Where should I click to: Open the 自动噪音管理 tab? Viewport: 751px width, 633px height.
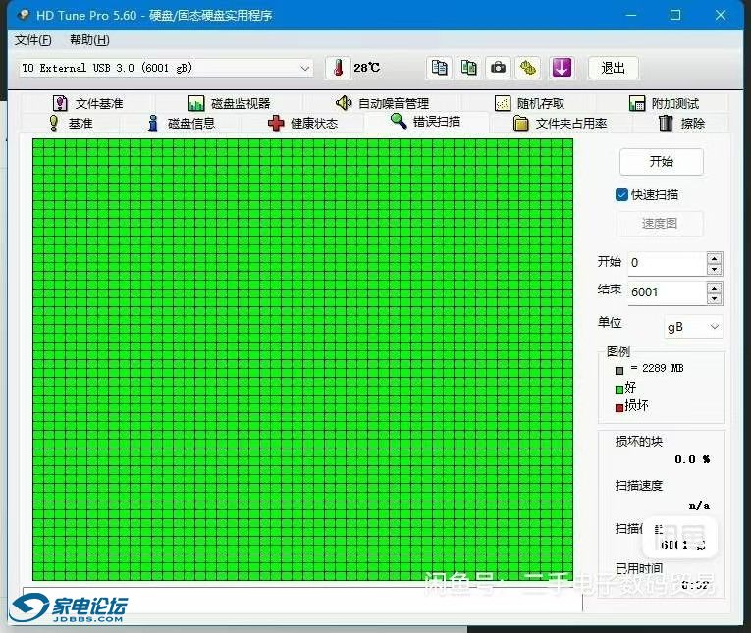click(382, 103)
